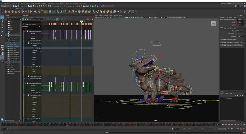Go to the start of playback range
The height and width of the screenshot is (134, 246).
pyautogui.click(x=223, y=124)
